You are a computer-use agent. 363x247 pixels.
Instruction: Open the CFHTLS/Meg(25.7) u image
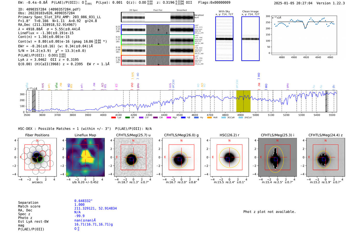(x=133, y=157)
